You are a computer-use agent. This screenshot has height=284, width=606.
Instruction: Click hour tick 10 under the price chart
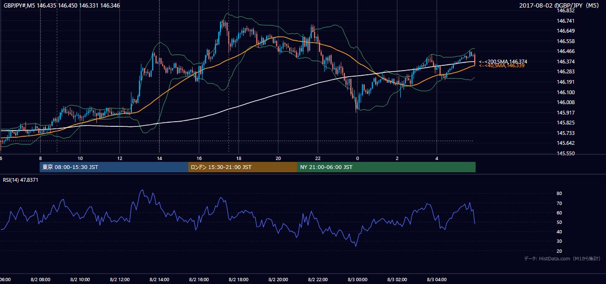coord(80,158)
